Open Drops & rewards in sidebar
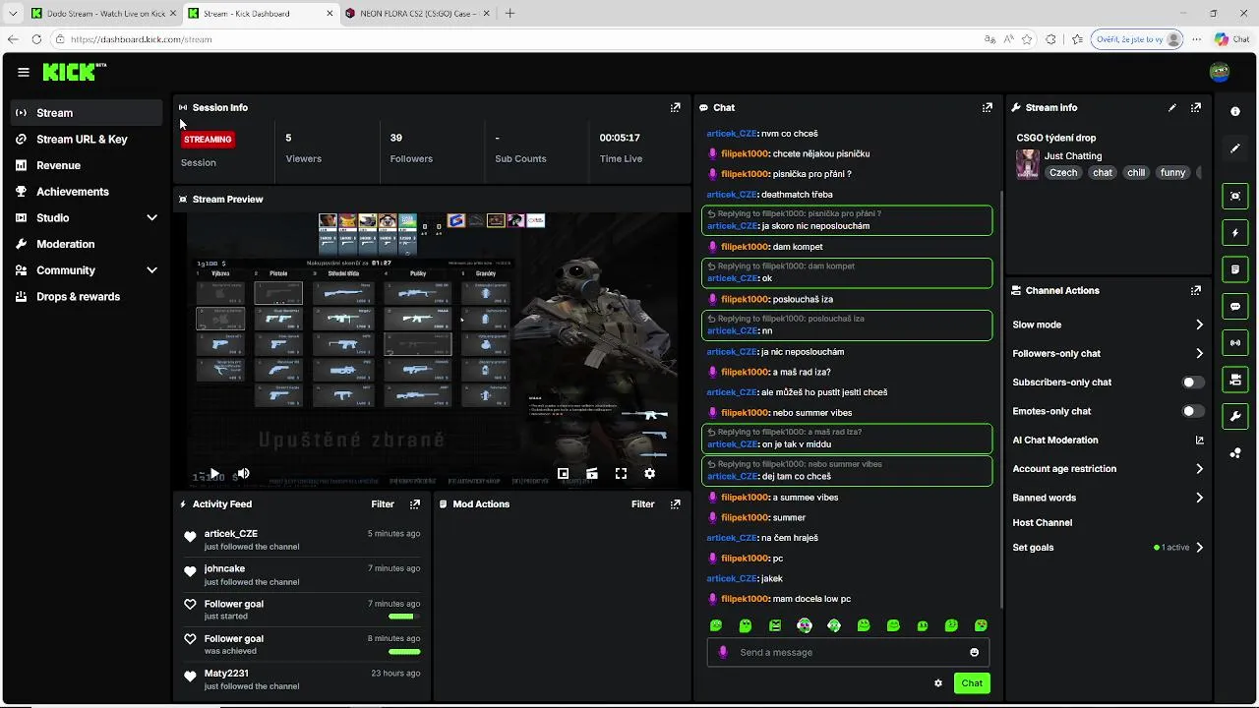The width and height of the screenshot is (1259, 708). pyautogui.click(x=87, y=297)
